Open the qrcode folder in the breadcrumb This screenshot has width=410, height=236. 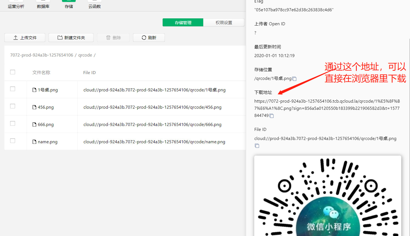click(85, 55)
